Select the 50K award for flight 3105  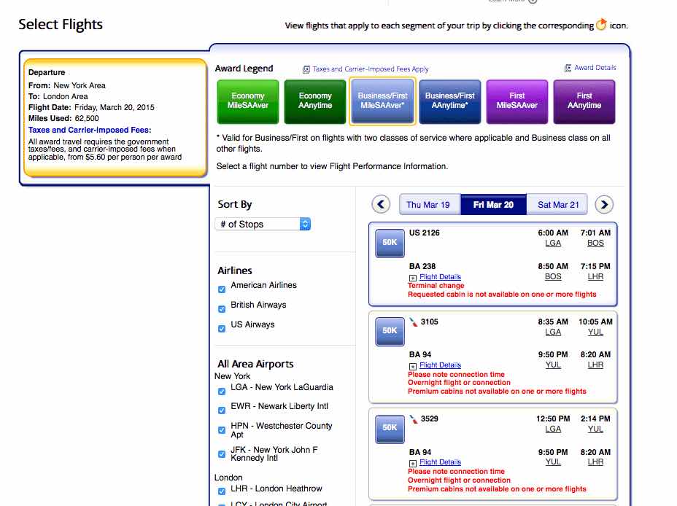point(390,331)
